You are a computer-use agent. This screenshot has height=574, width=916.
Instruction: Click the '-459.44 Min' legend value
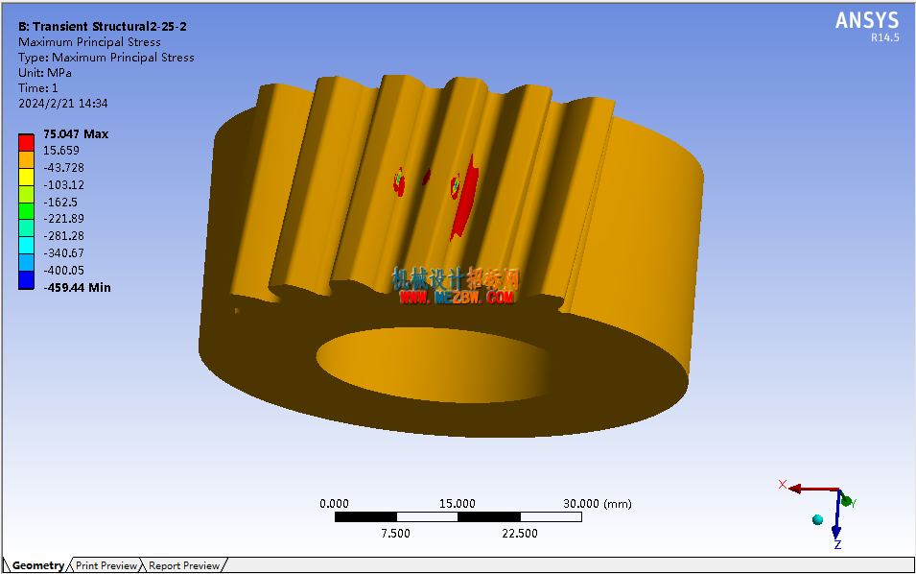pos(77,288)
